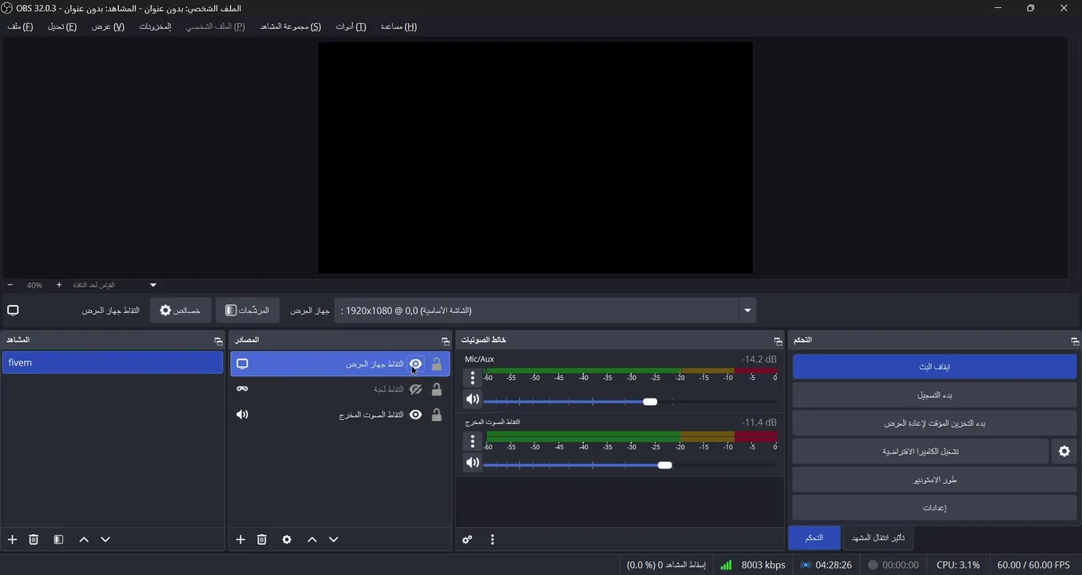Open the scene filters icon in the المشاهد dock
This screenshot has height=575, width=1082.
click(x=58, y=540)
